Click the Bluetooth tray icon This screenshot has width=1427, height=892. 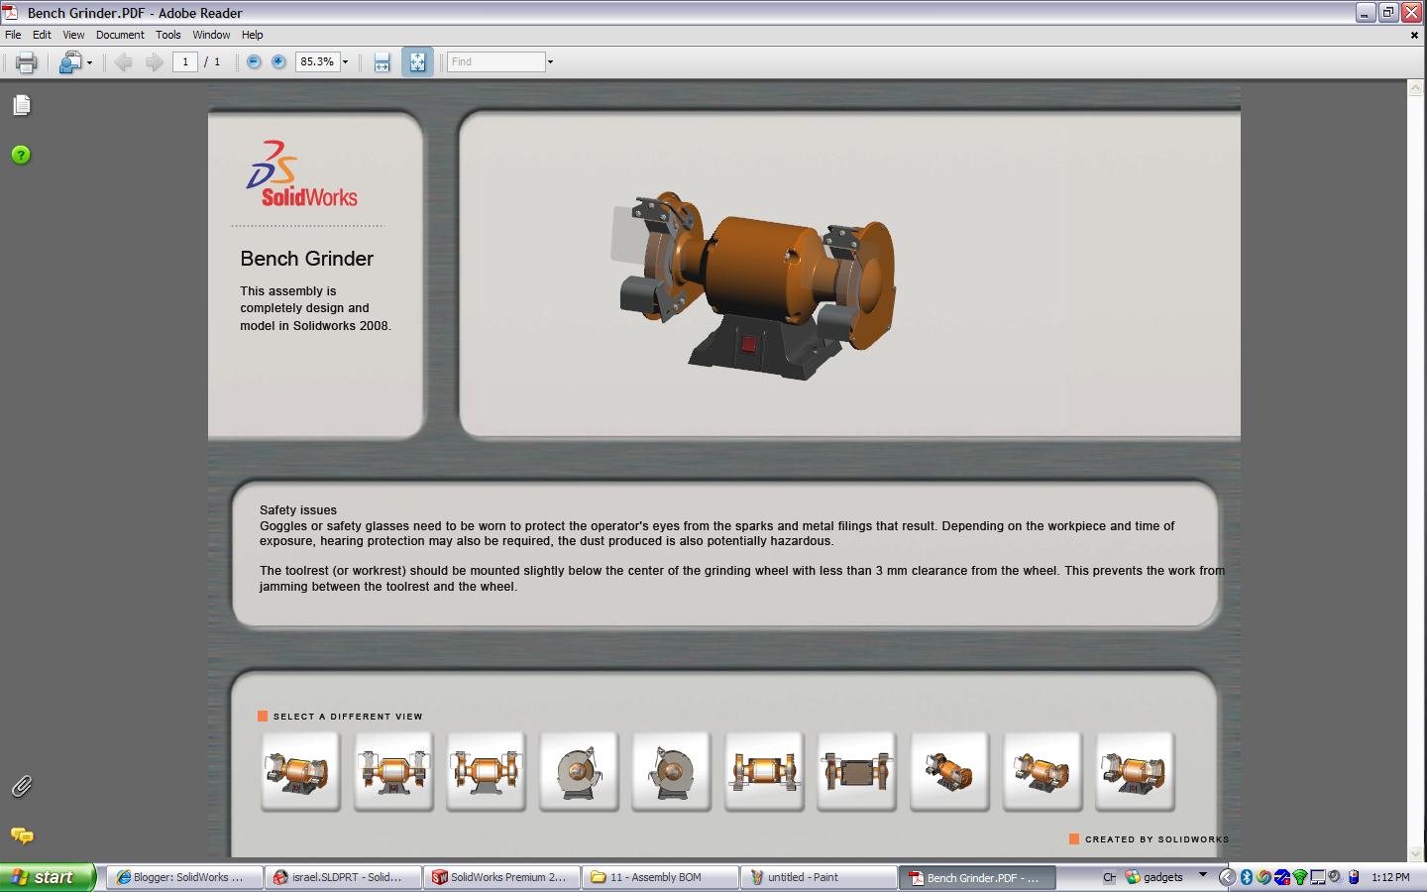1247,877
